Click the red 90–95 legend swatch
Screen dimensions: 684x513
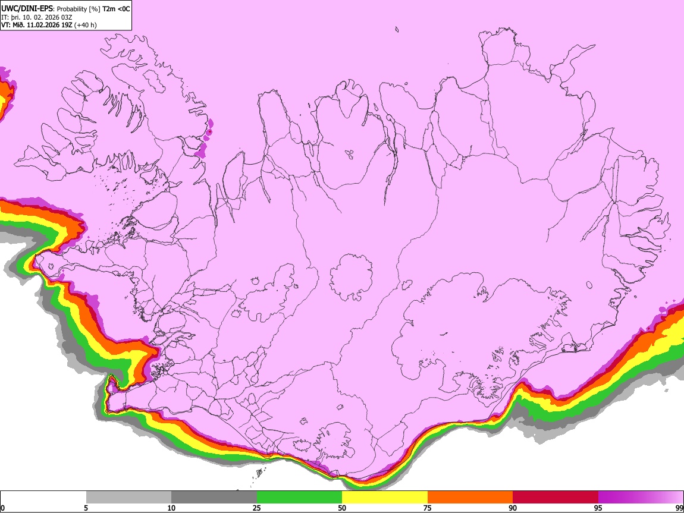[x=556, y=497]
